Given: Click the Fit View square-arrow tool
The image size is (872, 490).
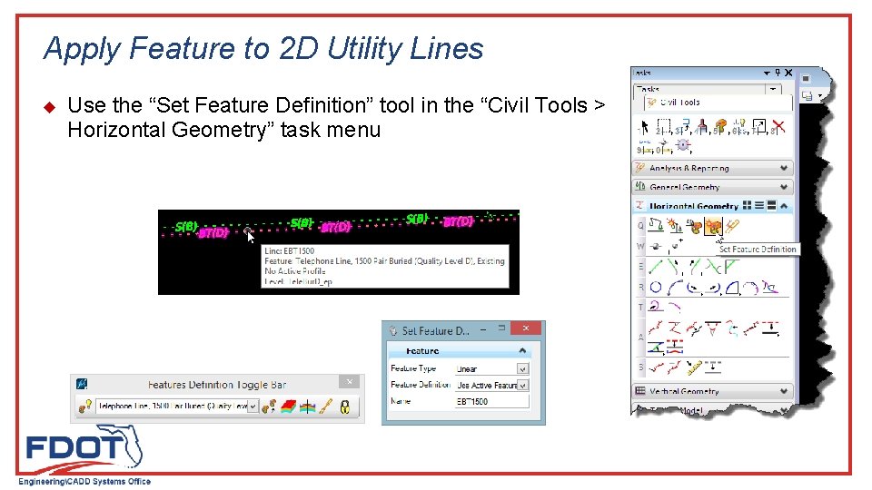Looking at the screenshot, I should (x=759, y=127).
